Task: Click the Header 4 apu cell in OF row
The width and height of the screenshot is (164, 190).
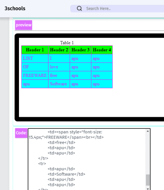Action: (102, 67)
